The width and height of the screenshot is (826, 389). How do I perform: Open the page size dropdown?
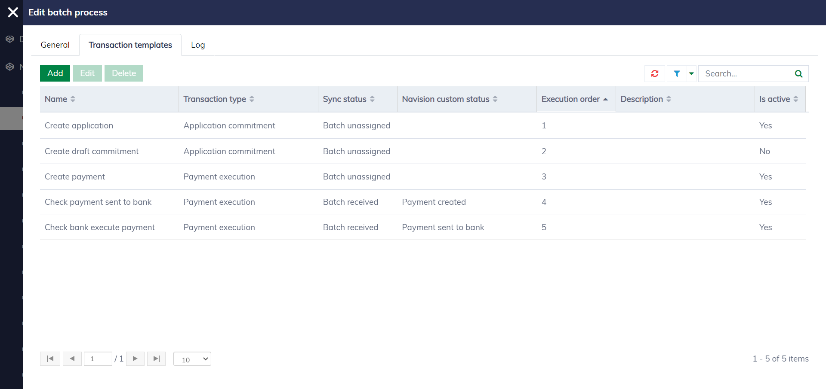pos(192,359)
